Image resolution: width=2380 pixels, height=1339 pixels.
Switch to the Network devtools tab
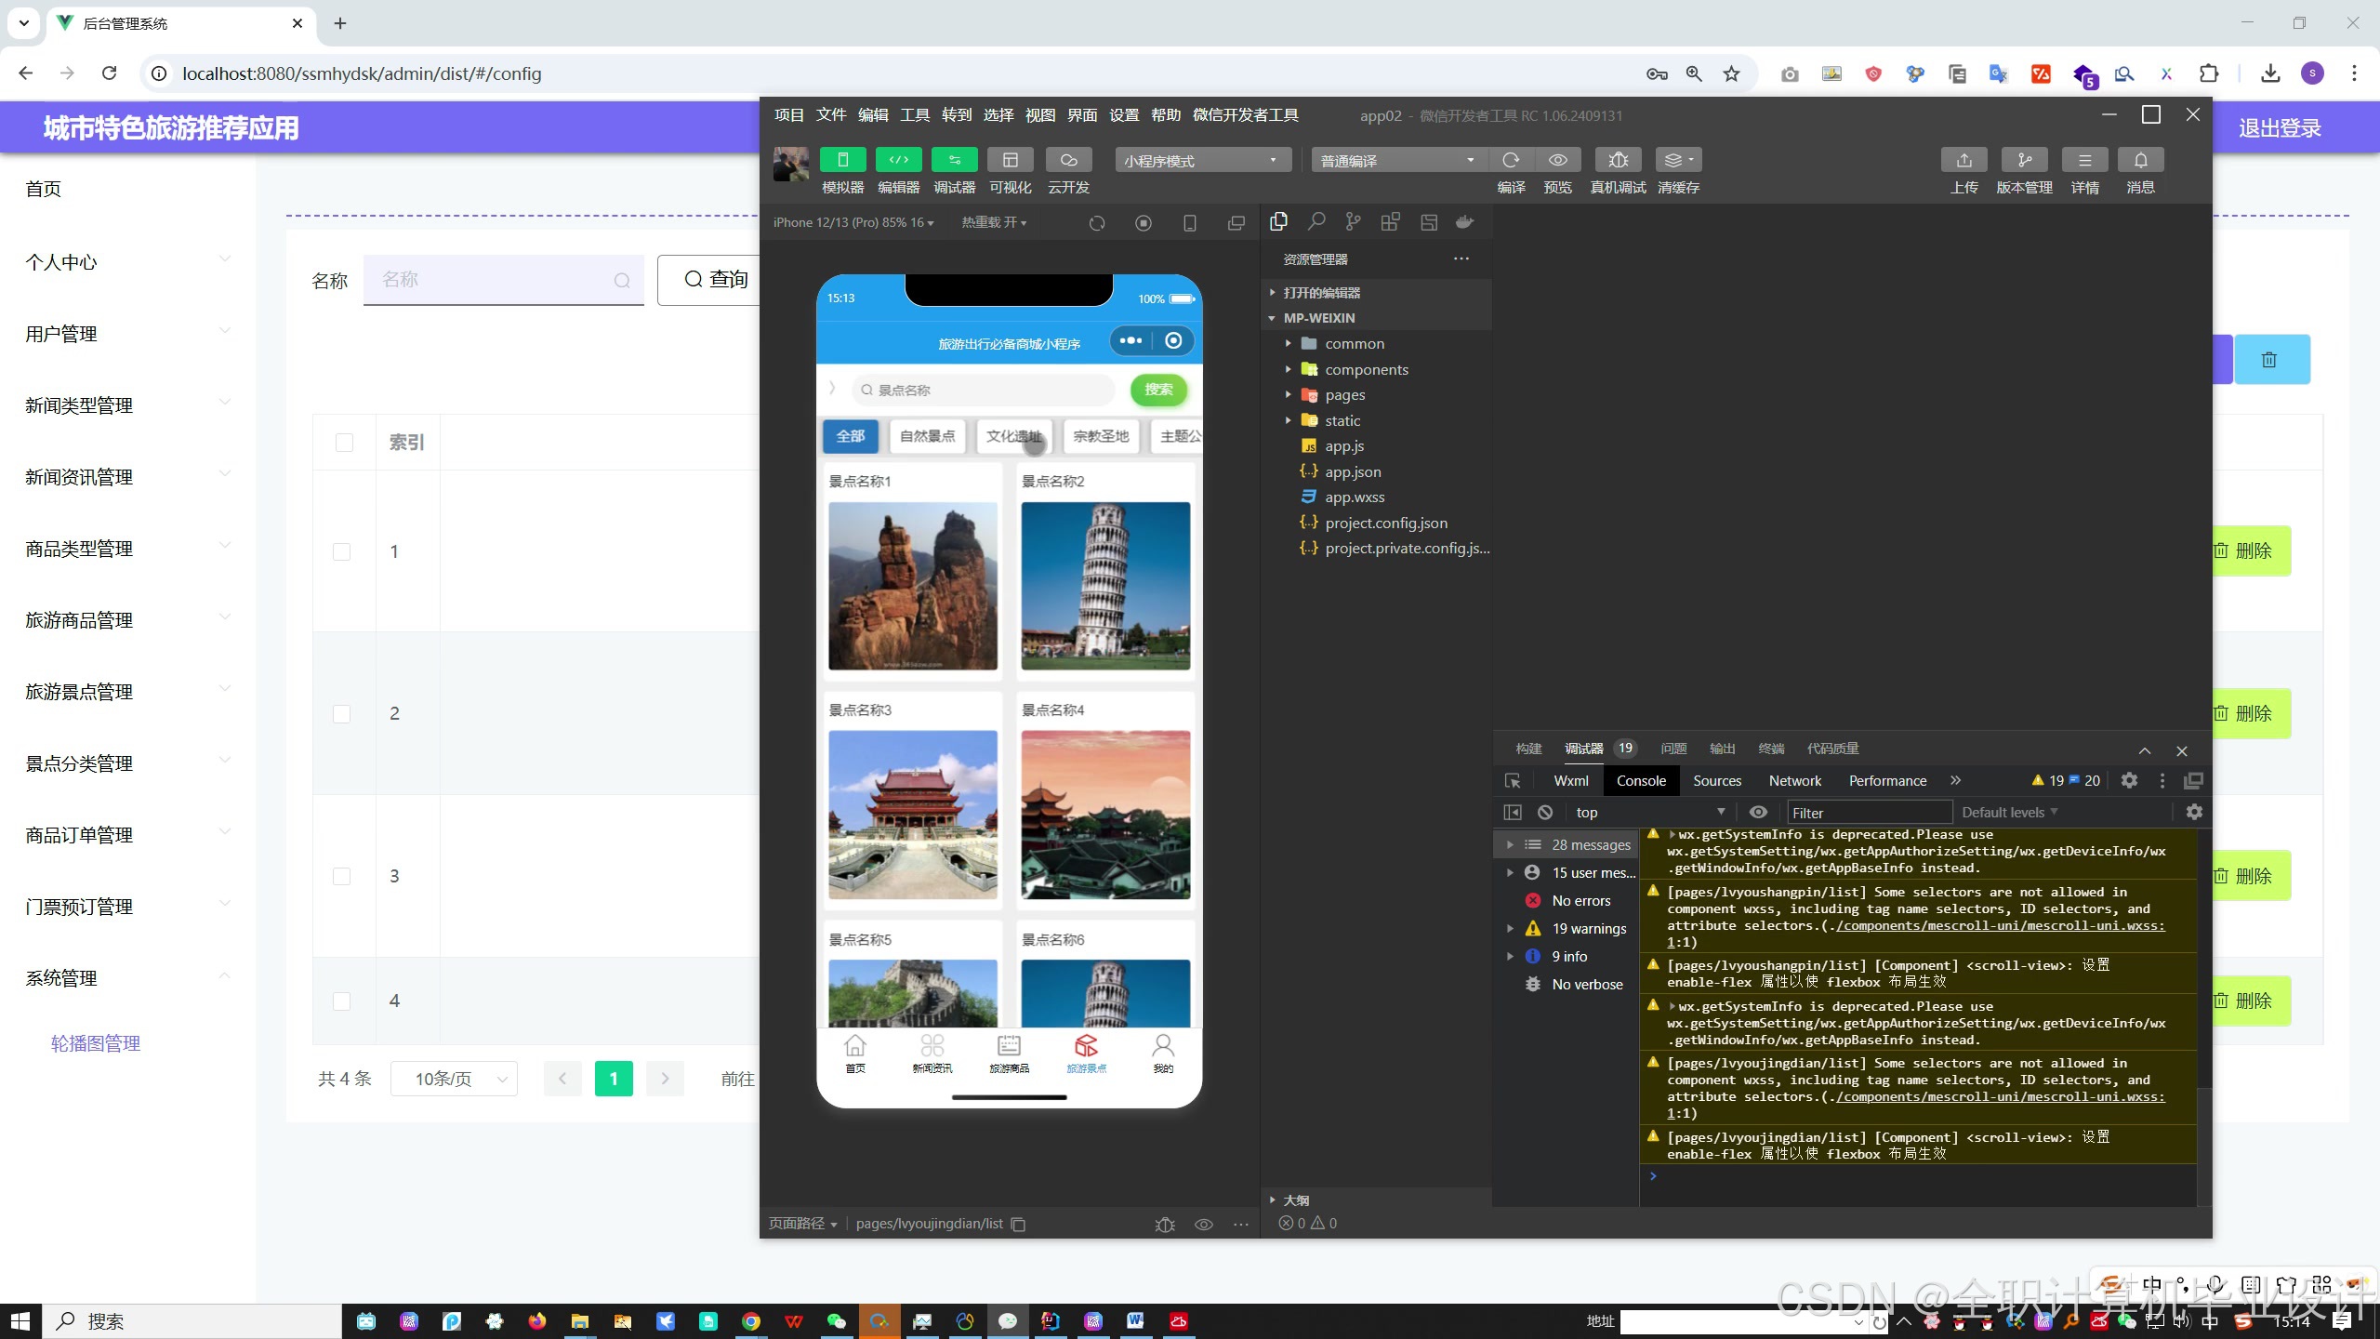pyautogui.click(x=1794, y=781)
